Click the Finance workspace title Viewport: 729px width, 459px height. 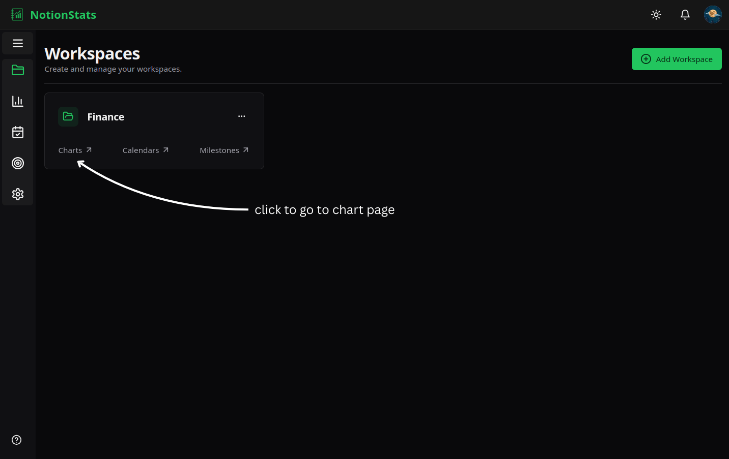(106, 117)
